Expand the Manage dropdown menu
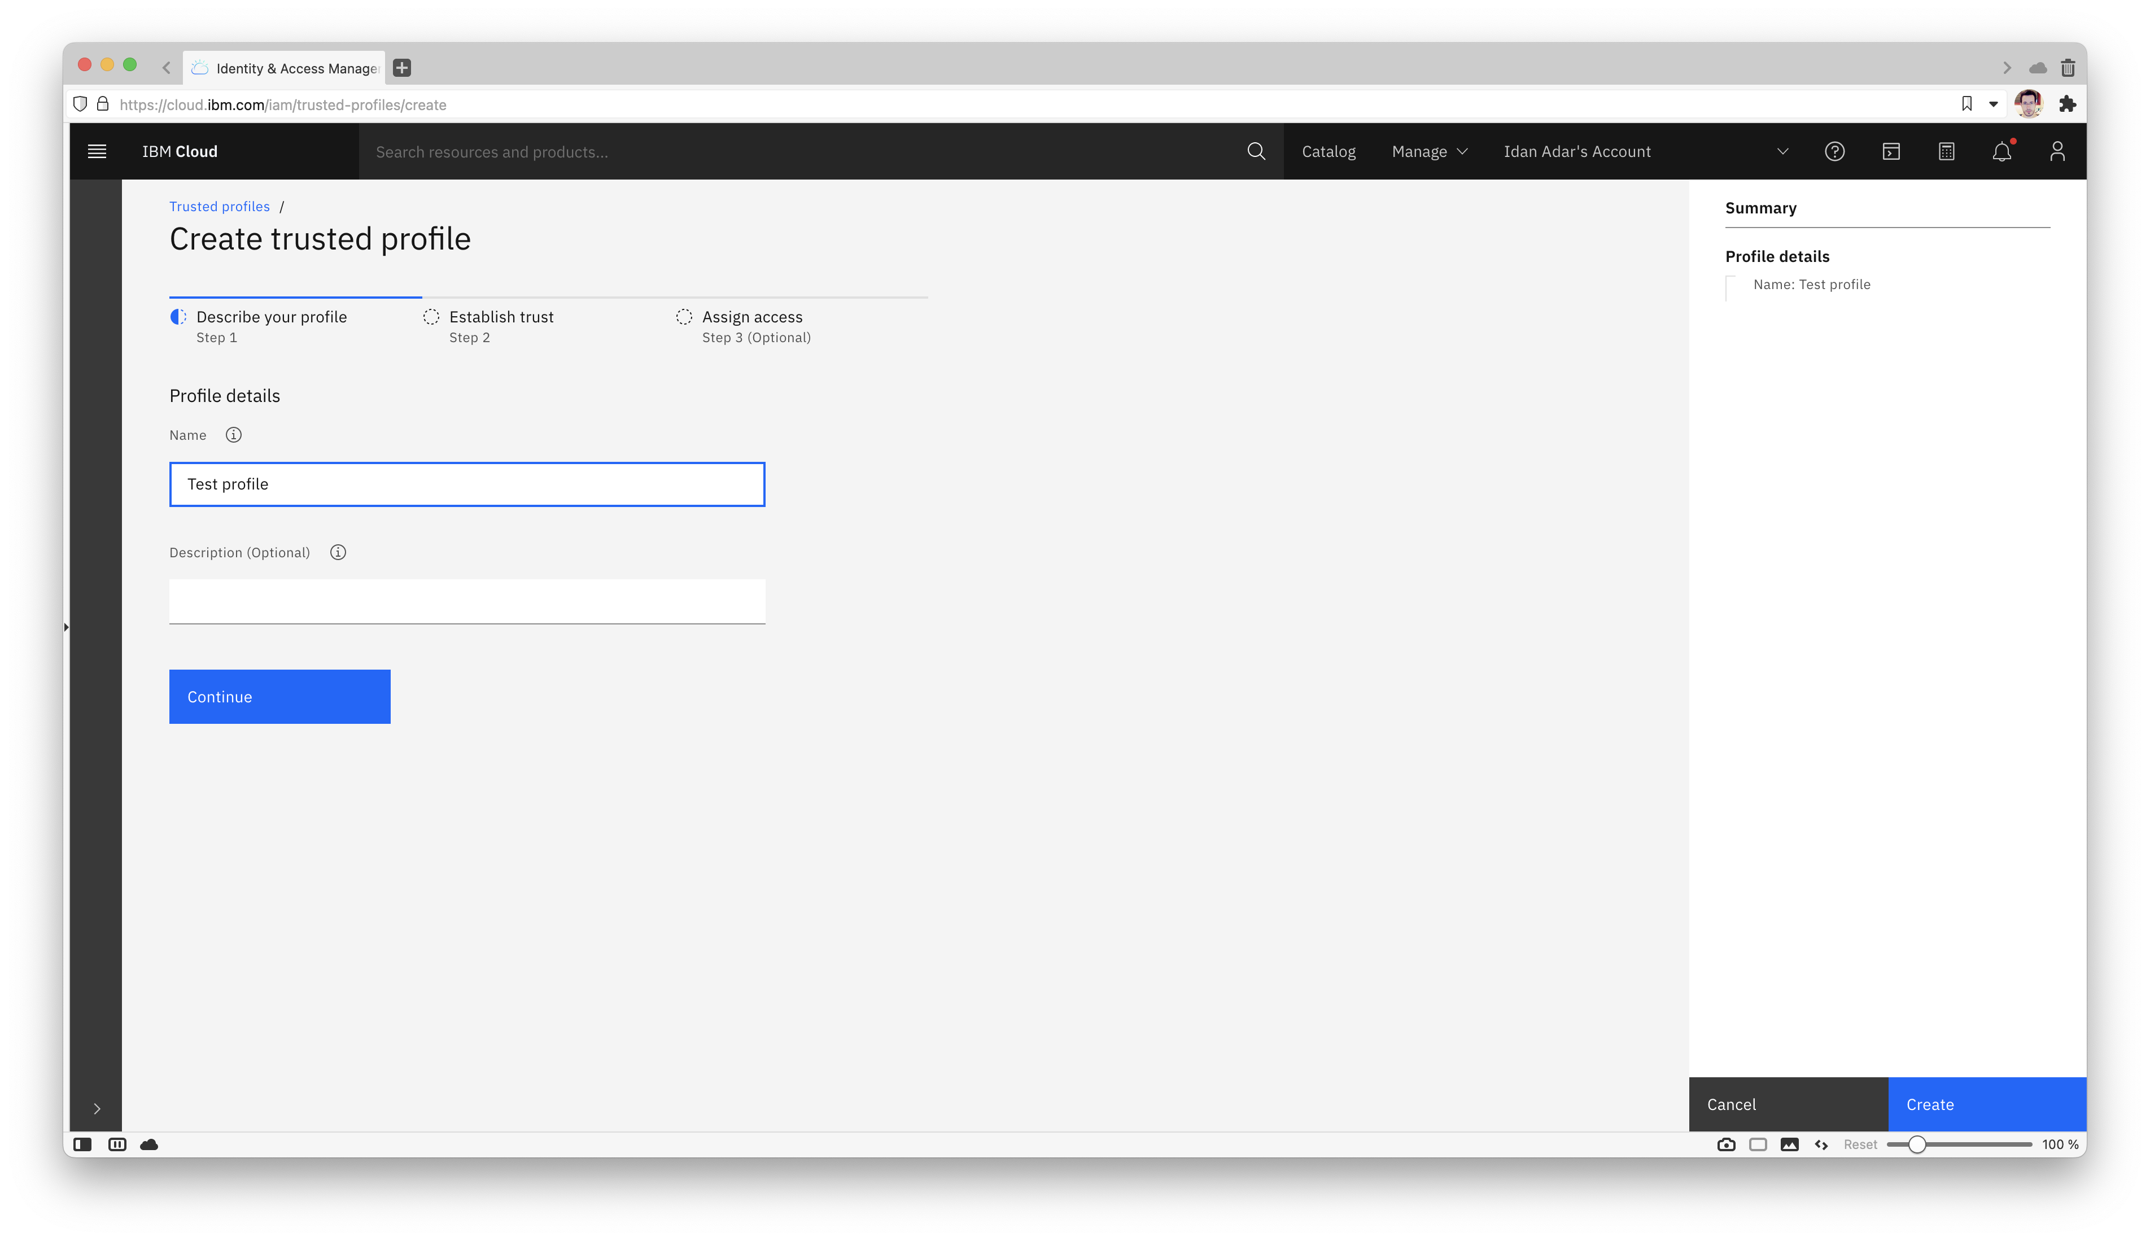The image size is (2150, 1241). click(x=1429, y=152)
